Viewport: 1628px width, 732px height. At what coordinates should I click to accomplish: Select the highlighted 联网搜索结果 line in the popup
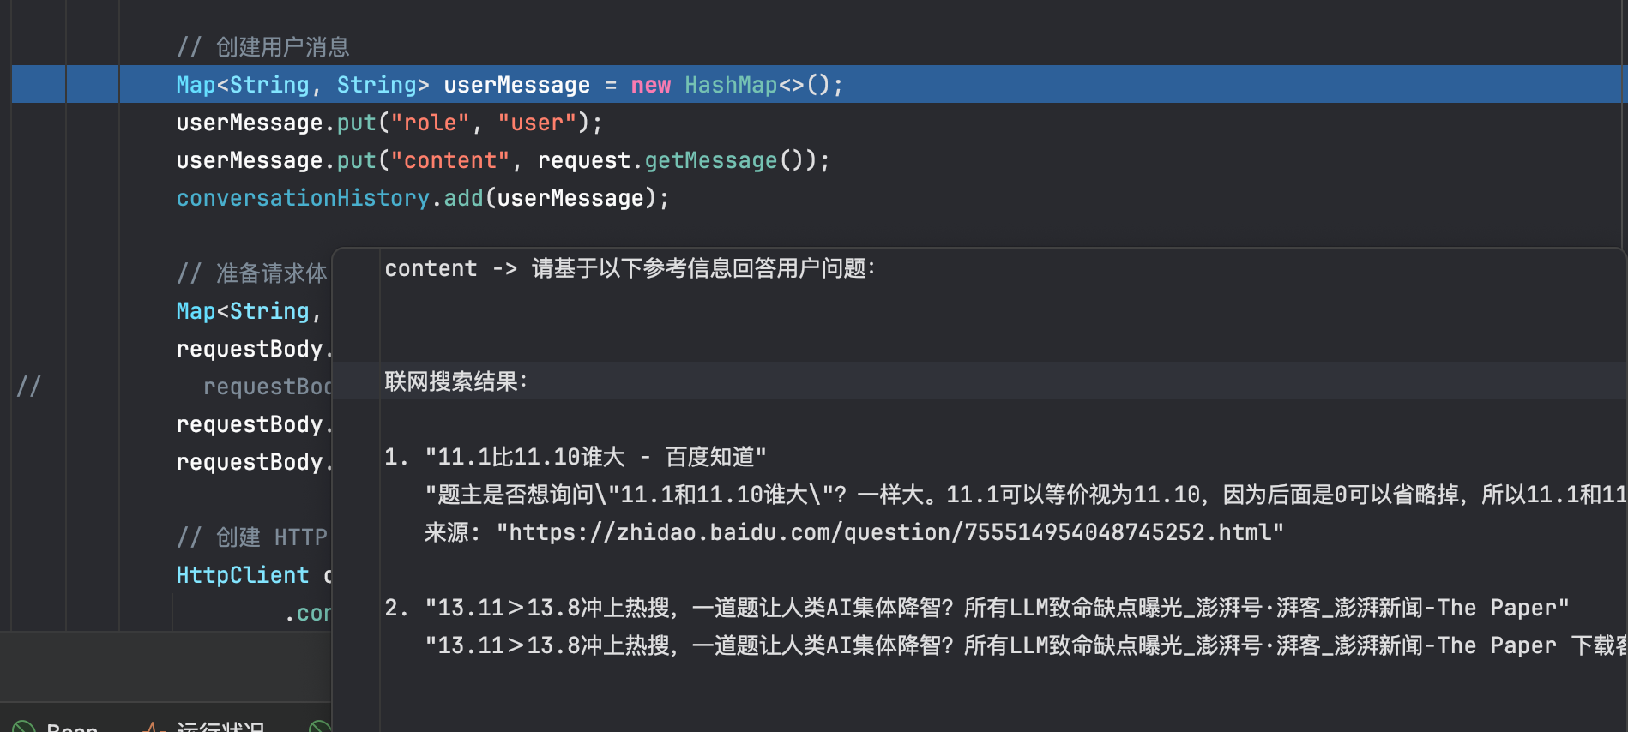pos(456,381)
